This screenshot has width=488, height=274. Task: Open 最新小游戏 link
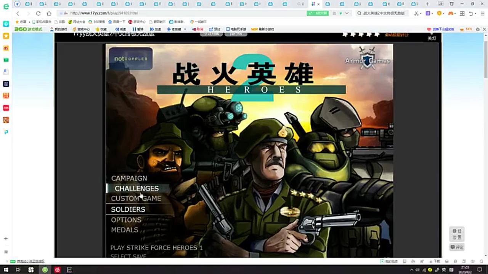click(x=262, y=29)
